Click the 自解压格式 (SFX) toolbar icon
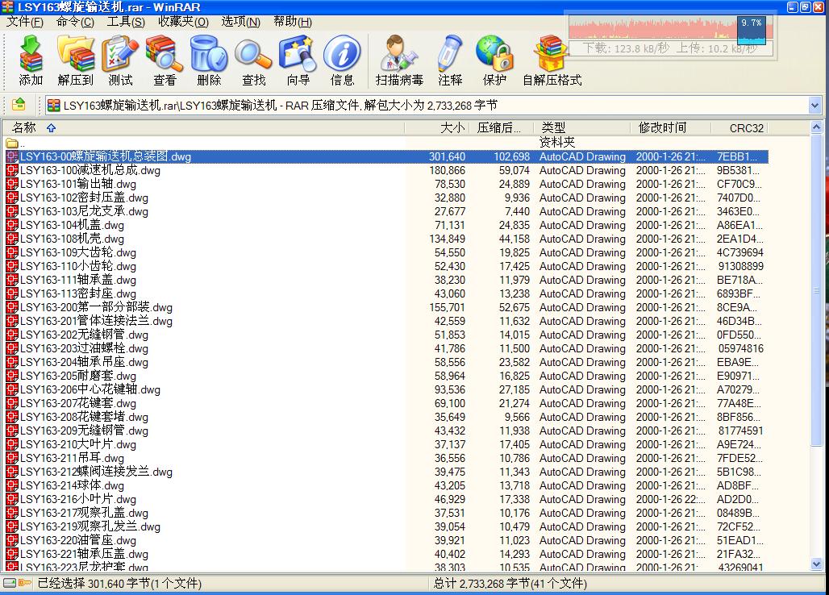Image resolution: width=829 pixels, height=595 pixels. tap(552, 54)
